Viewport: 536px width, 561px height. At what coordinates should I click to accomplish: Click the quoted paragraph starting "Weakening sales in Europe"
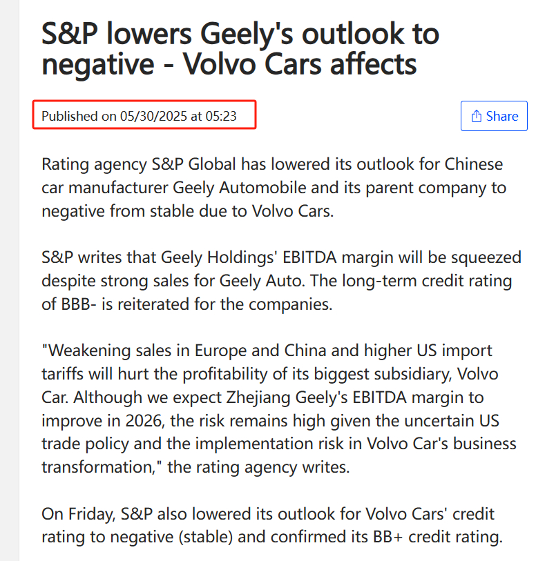279,409
